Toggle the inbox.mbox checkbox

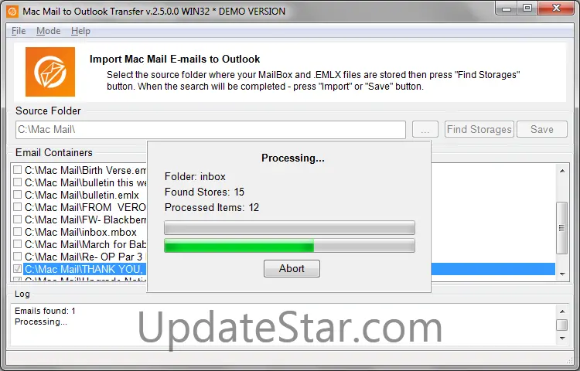pyautogui.click(x=17, y=232)
